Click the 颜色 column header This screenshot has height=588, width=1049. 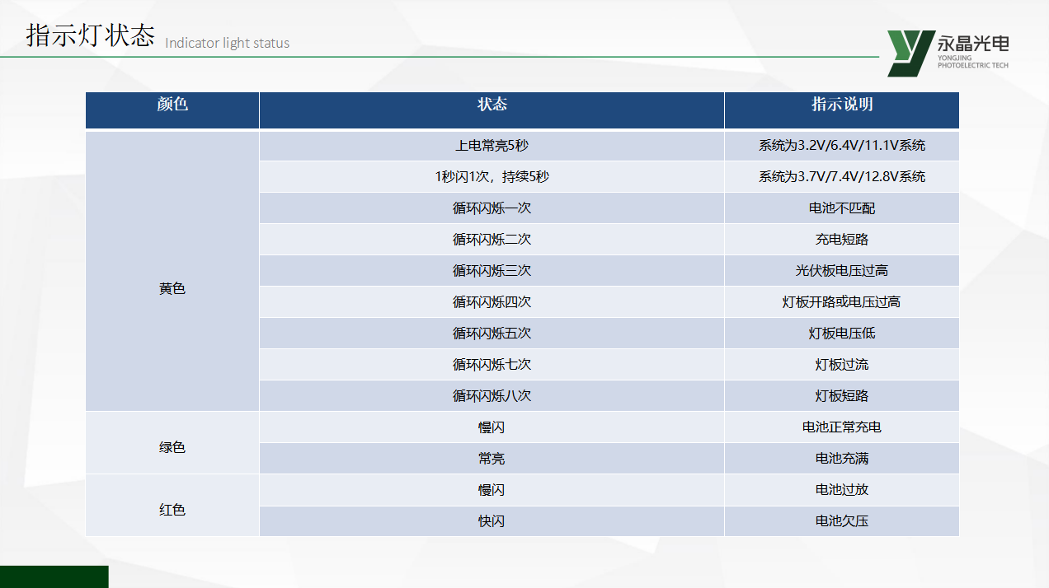[x=172, y=110]
